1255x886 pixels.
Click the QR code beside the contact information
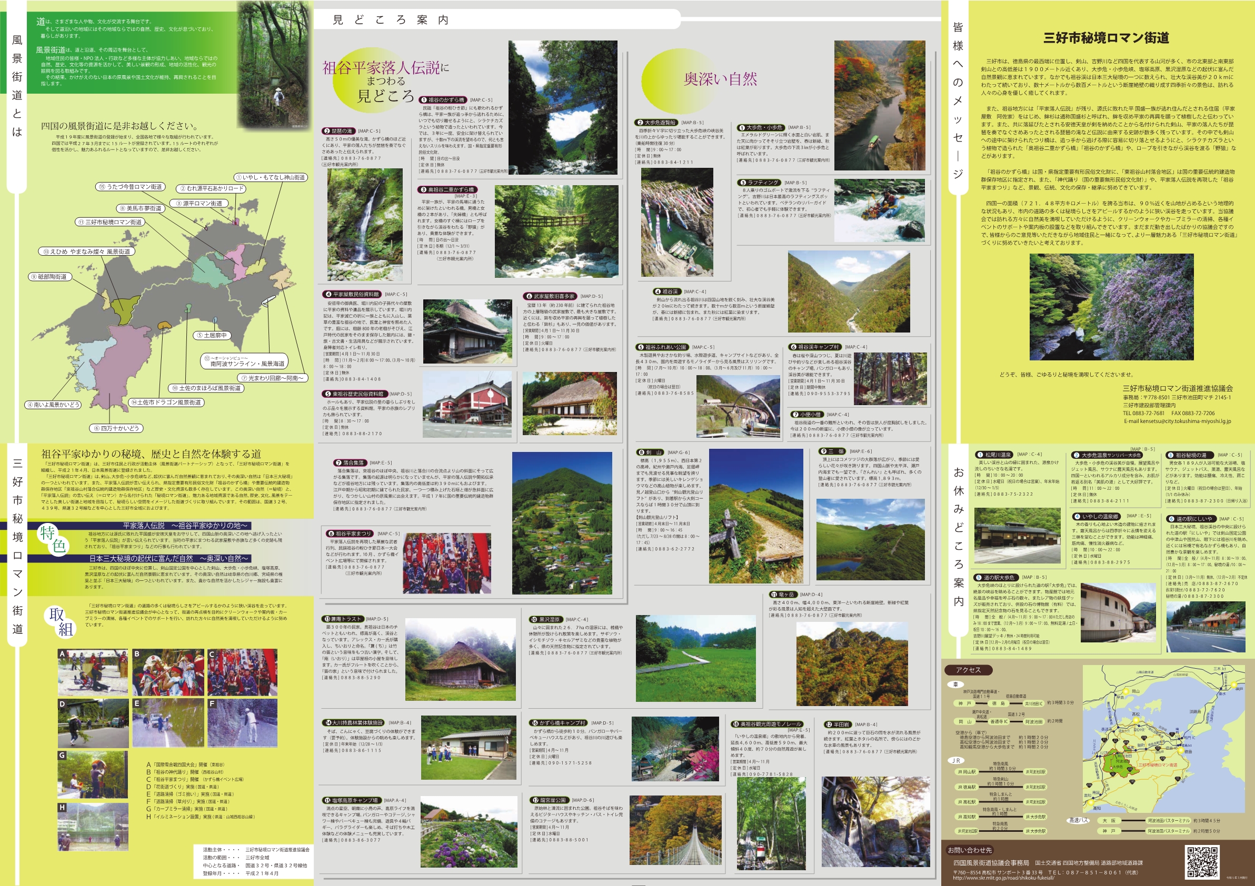[x=1201, y=861]
